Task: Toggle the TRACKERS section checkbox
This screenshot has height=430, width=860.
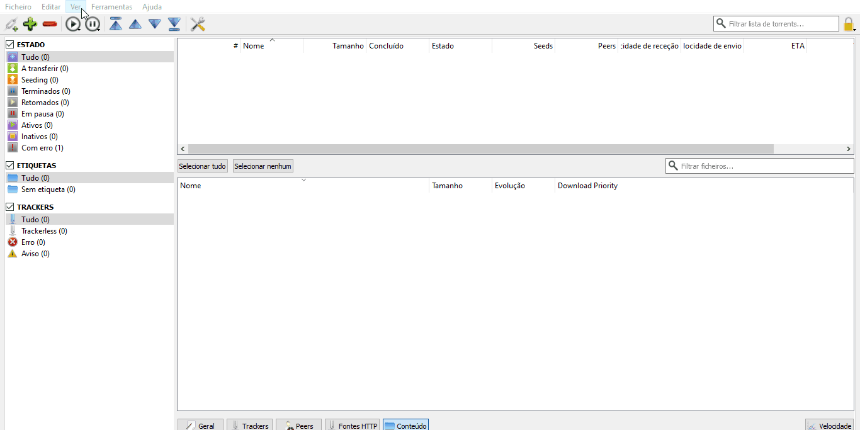Action: (10, 207)
